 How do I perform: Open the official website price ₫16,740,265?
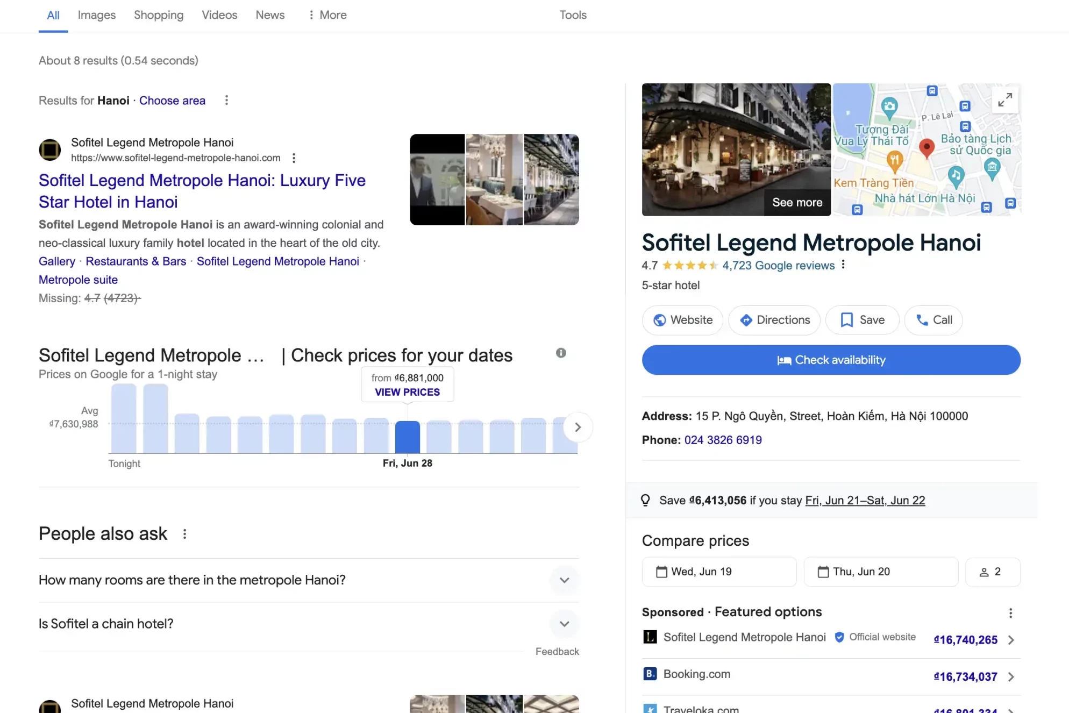coord(966,640)
